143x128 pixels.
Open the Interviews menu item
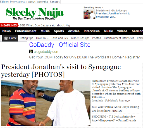click(92, 31)
